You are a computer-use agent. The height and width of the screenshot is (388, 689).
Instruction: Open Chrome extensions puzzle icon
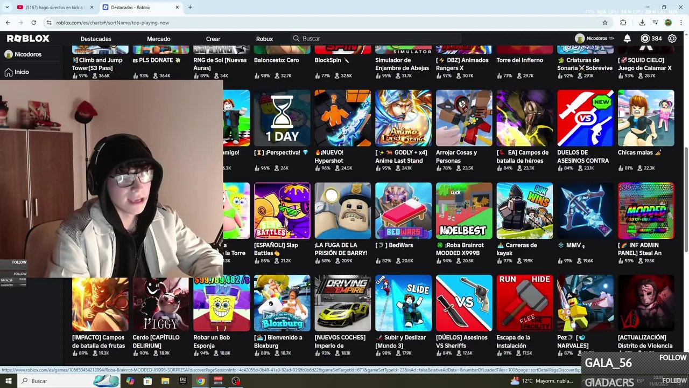pyautogui.click(x=623, y=23)
